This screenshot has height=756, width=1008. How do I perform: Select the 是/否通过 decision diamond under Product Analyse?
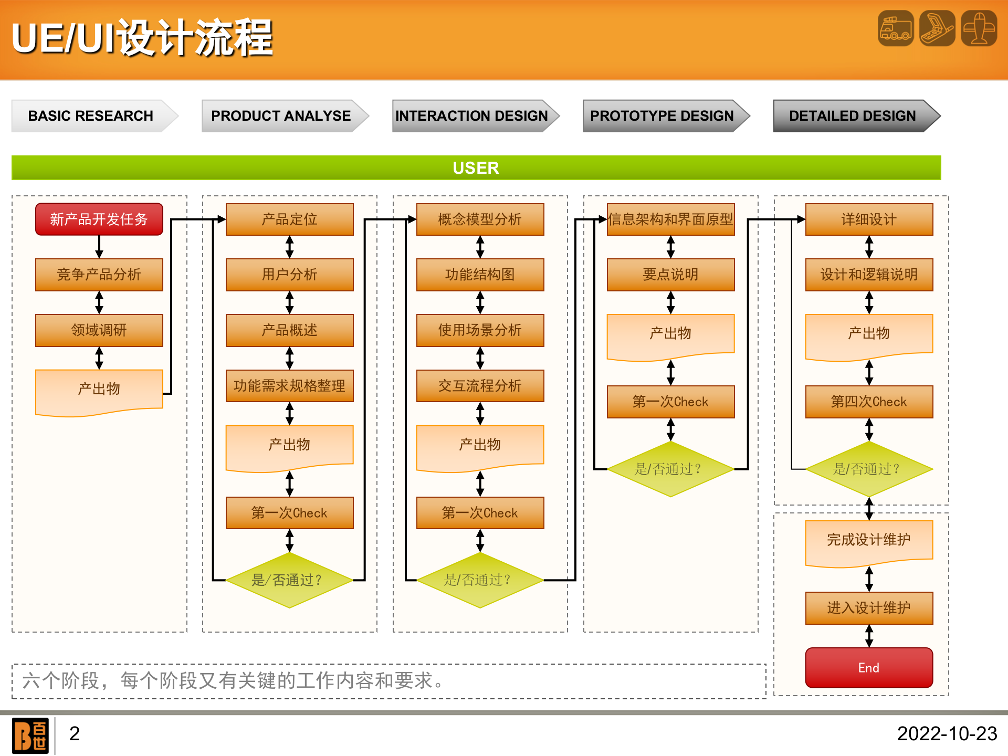click(289, 581)
